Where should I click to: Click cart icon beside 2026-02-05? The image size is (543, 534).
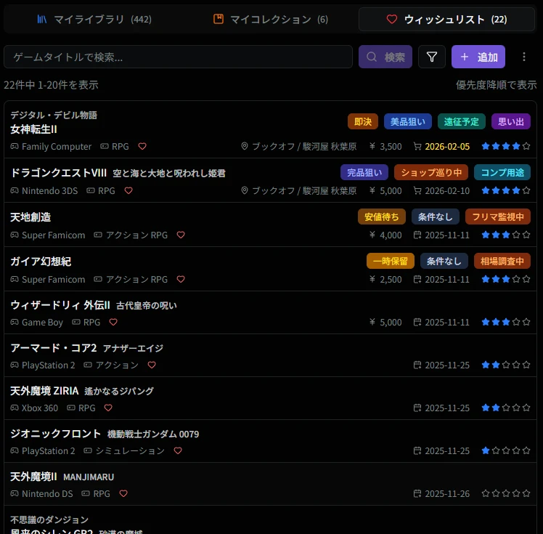tap(417, 146)
